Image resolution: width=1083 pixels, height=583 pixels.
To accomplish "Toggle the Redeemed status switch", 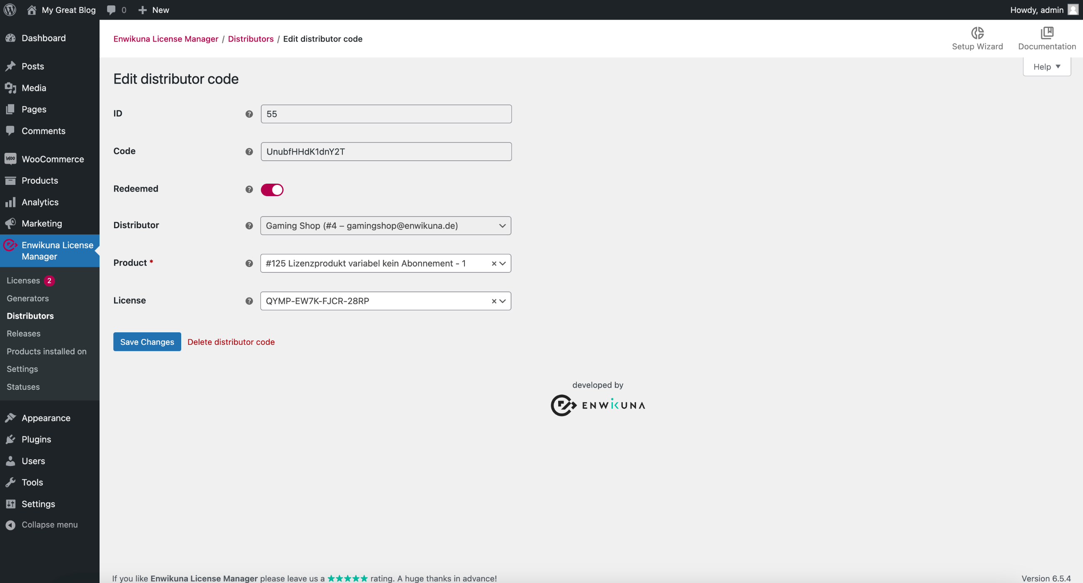I will tap(273, 189).
